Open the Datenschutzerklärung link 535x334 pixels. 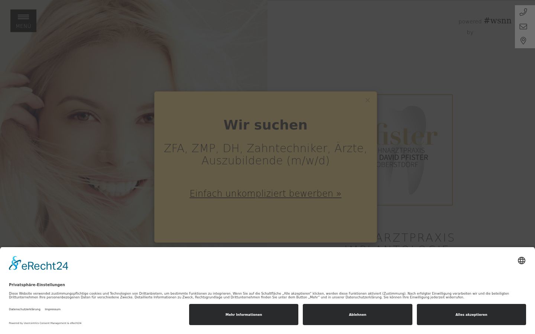coord(25,309)
